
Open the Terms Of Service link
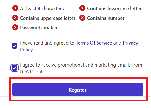click(94, 43)
